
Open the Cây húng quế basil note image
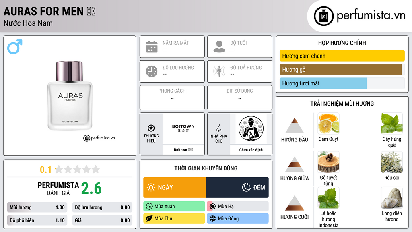tap(392, 123)
